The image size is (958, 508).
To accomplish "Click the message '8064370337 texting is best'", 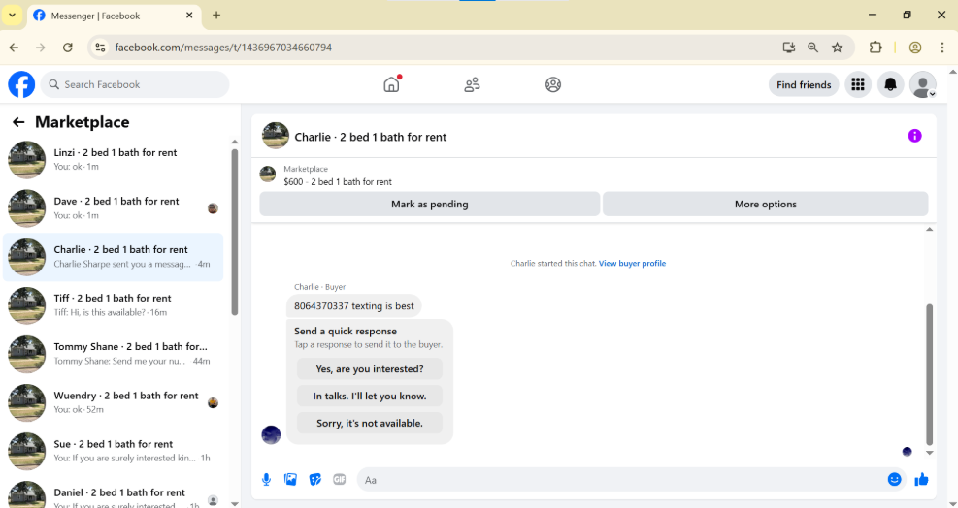I will [x=353, y=306].
